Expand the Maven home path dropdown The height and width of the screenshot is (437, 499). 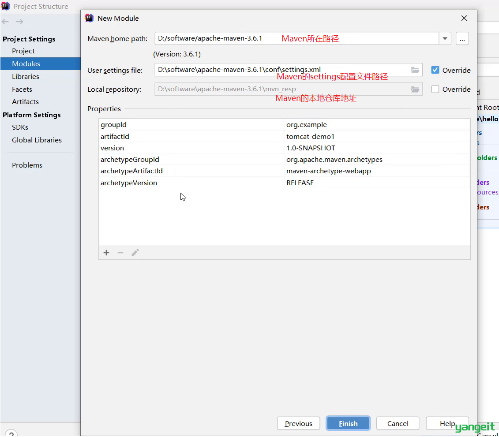(445, 38)
